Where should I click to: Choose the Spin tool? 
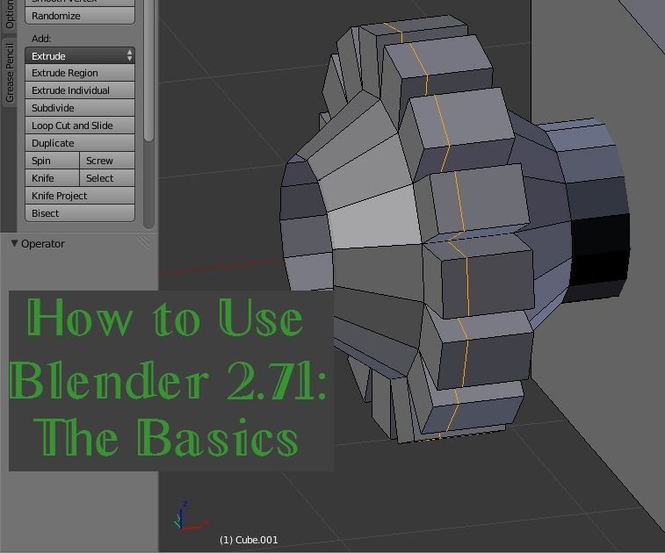52,161
